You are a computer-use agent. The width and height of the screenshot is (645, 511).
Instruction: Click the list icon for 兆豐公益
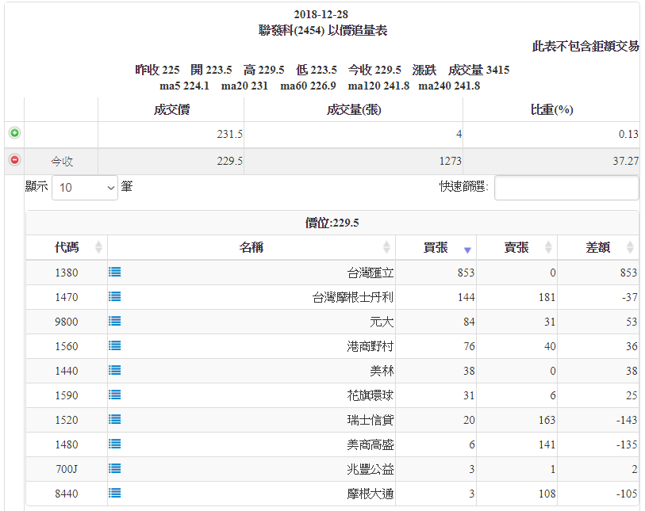click(x=115, y=468)
